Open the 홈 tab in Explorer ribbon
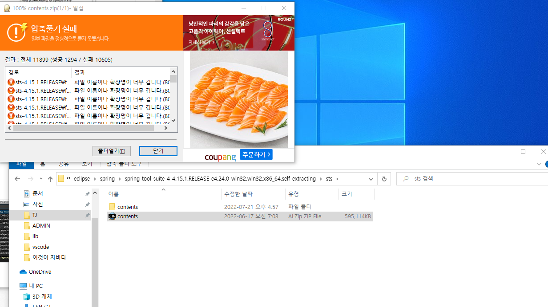This screenshot has height=307, width=548. (43, 164)
